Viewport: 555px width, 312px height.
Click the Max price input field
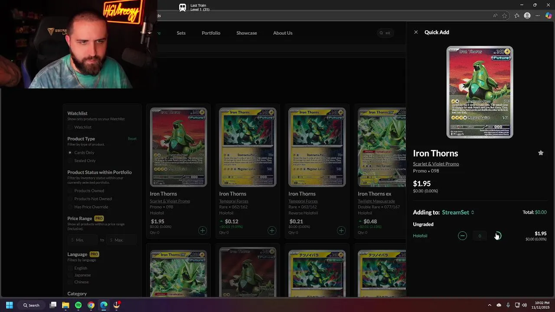pyautogui.click(x=122, y=240)
